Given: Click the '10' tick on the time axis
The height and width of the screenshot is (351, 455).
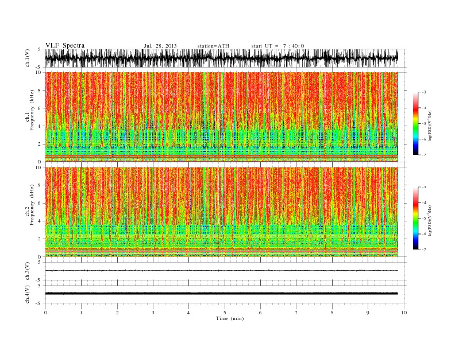Looking at the screenshot, I should pyautogui.click(x=404, y=313).
